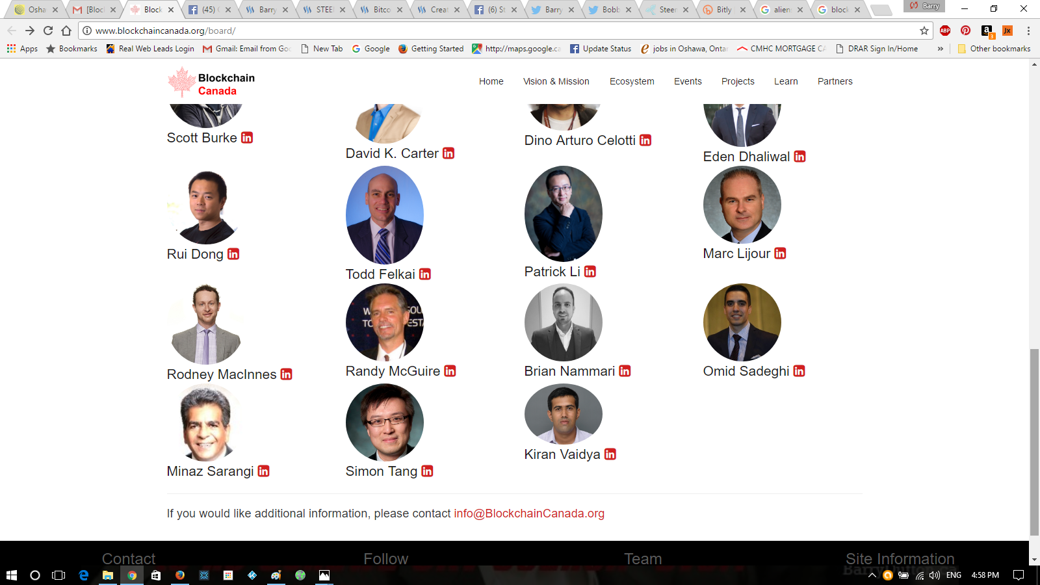This screenshot has width=1040, height=585.
Task: Go to Vision & Mission page
Action: [x=556, y=81]
